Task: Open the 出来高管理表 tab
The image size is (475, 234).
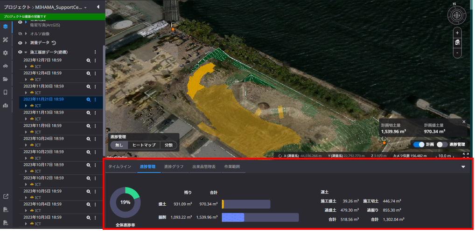Action: click(204, 167)
